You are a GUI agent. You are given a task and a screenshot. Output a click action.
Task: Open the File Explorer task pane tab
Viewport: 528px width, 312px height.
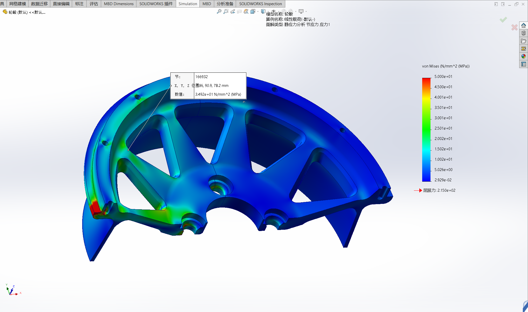tap(524, 41)
